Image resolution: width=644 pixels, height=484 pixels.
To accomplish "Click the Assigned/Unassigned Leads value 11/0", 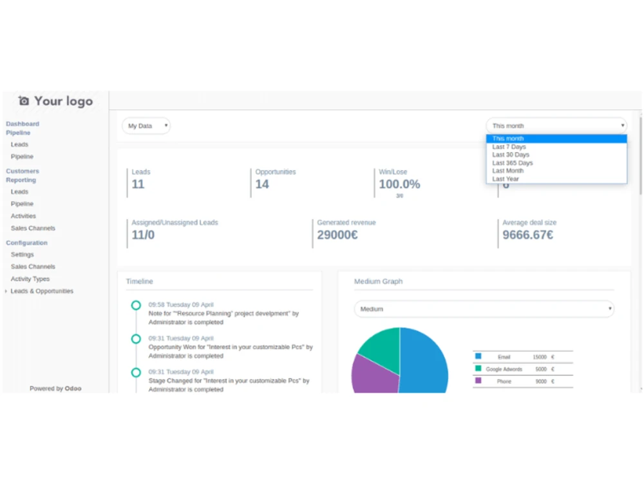I will tap(143, 235).
